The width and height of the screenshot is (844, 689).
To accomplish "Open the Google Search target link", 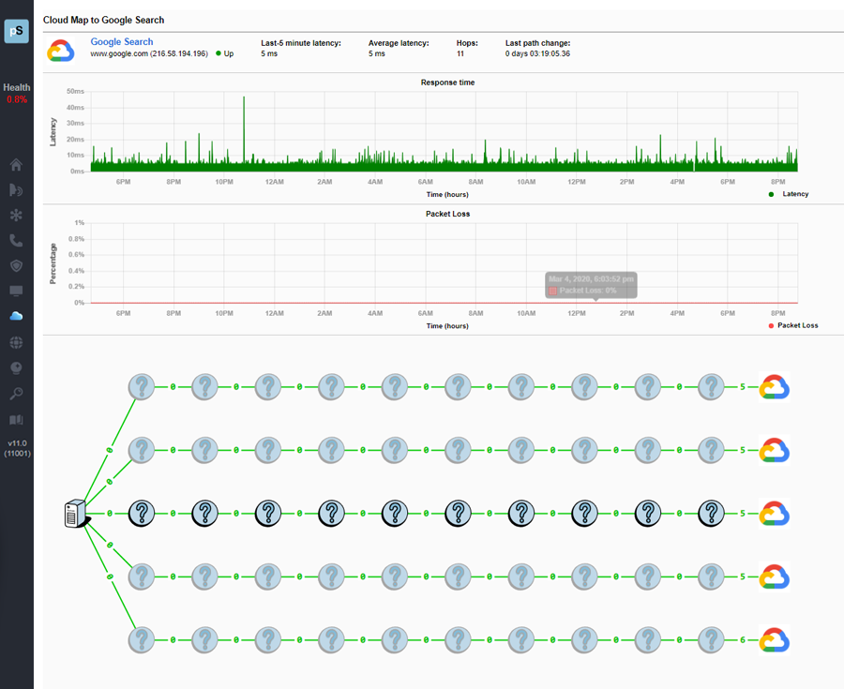I will [x=120, y=41].
